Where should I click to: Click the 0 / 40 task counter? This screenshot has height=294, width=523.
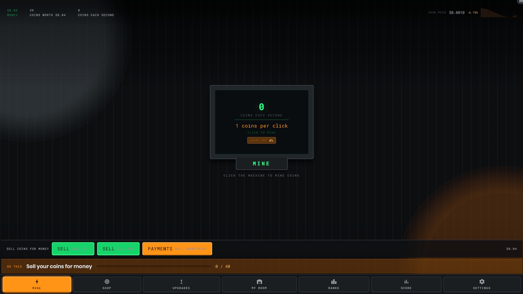tap(223, 266)
